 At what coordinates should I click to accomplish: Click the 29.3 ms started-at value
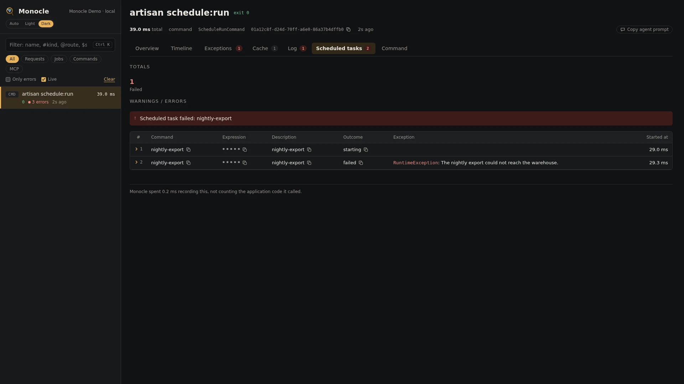(658, 163)
